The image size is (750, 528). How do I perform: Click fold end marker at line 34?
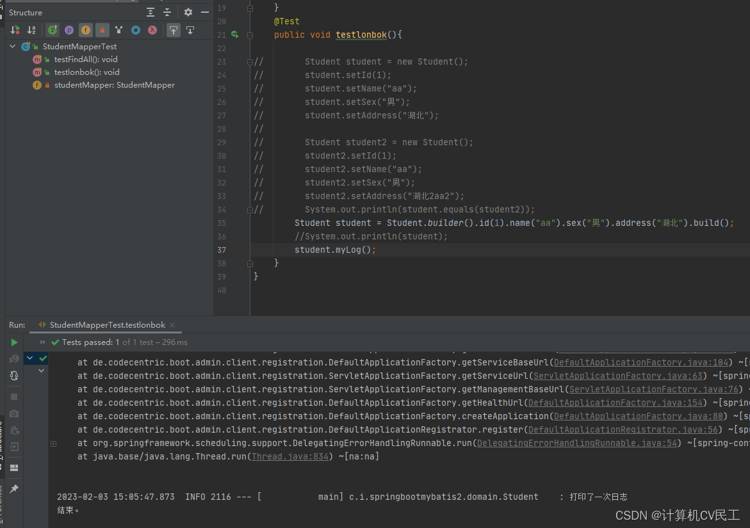(250, 209)
